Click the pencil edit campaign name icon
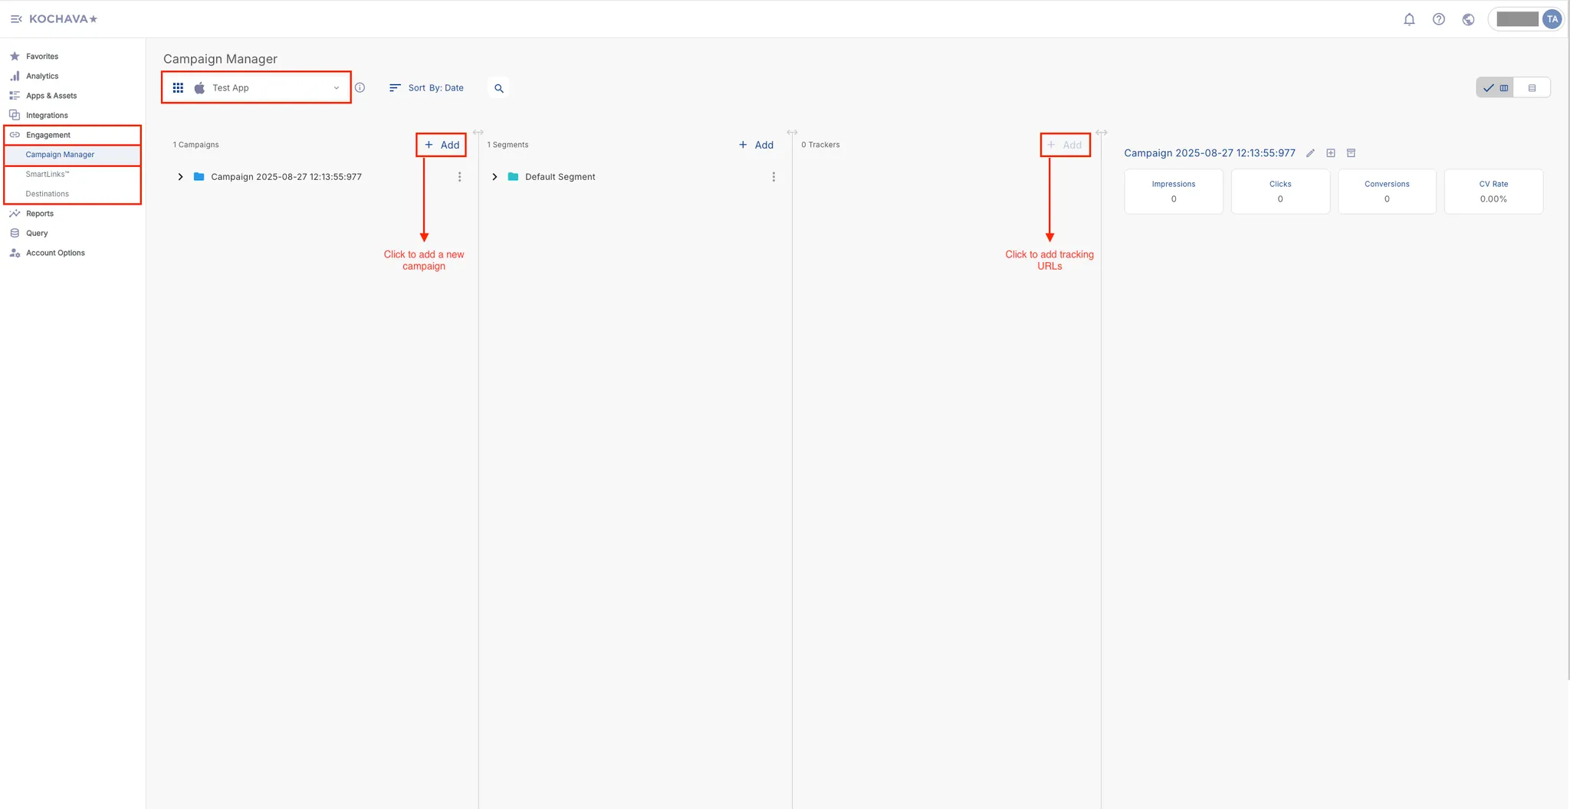Image resolution: width=1570 pixels, height=809 pixels. (x=1310, y=153)
